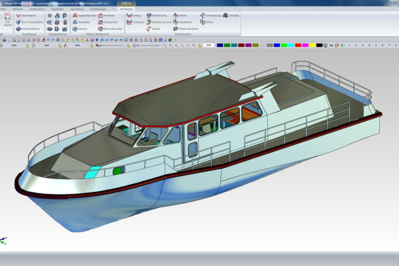
Task: Select the Segmentpunkte surface tool
Action: point(83,15)
